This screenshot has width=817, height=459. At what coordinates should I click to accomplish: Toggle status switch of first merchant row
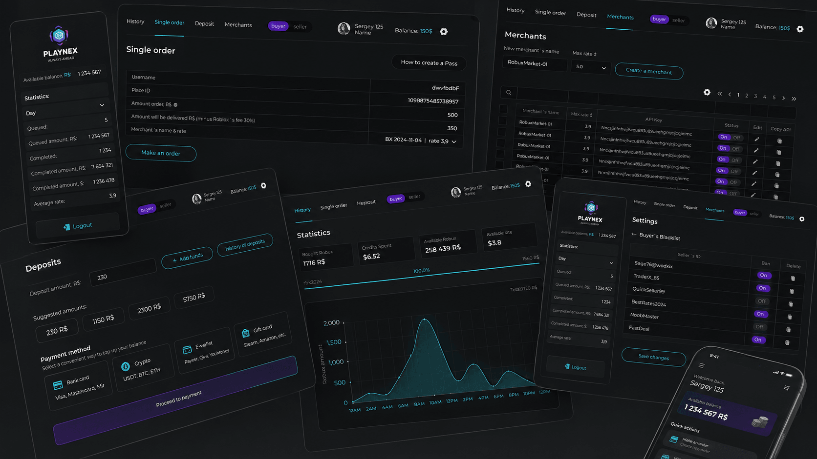730,137
